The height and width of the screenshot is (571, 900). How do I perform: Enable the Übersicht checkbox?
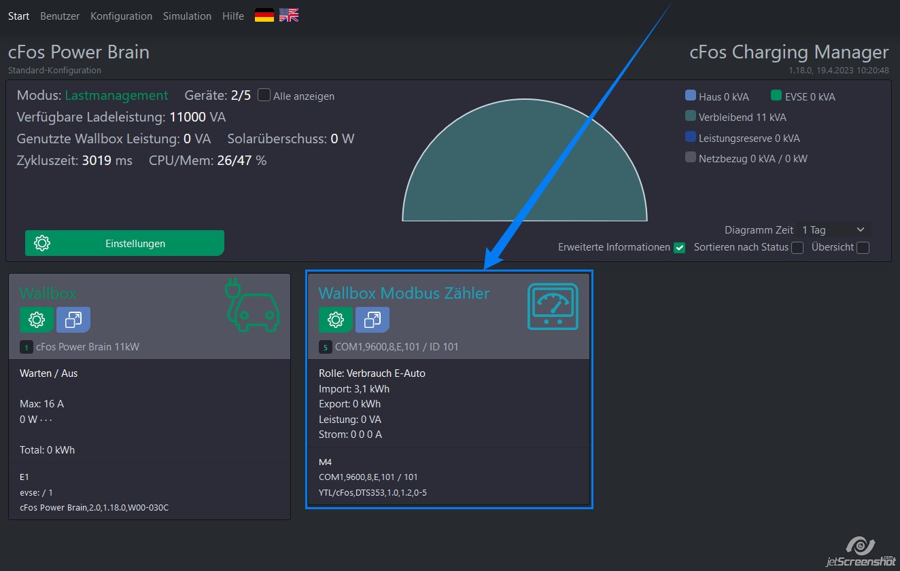[863, 248]
